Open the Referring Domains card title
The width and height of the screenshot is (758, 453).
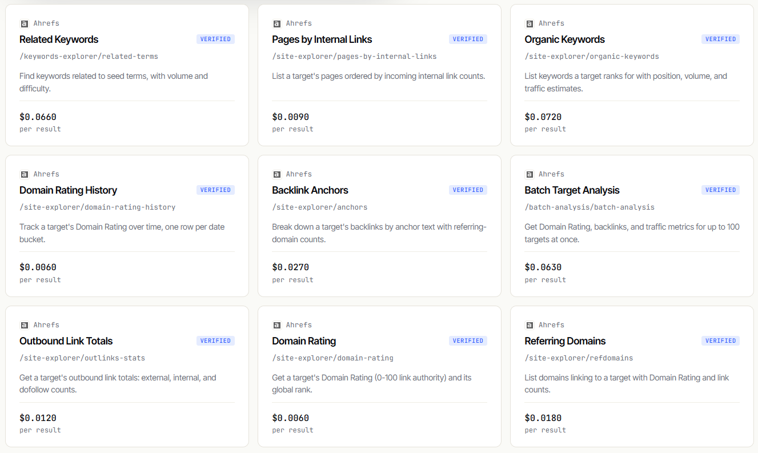[565, 341]
